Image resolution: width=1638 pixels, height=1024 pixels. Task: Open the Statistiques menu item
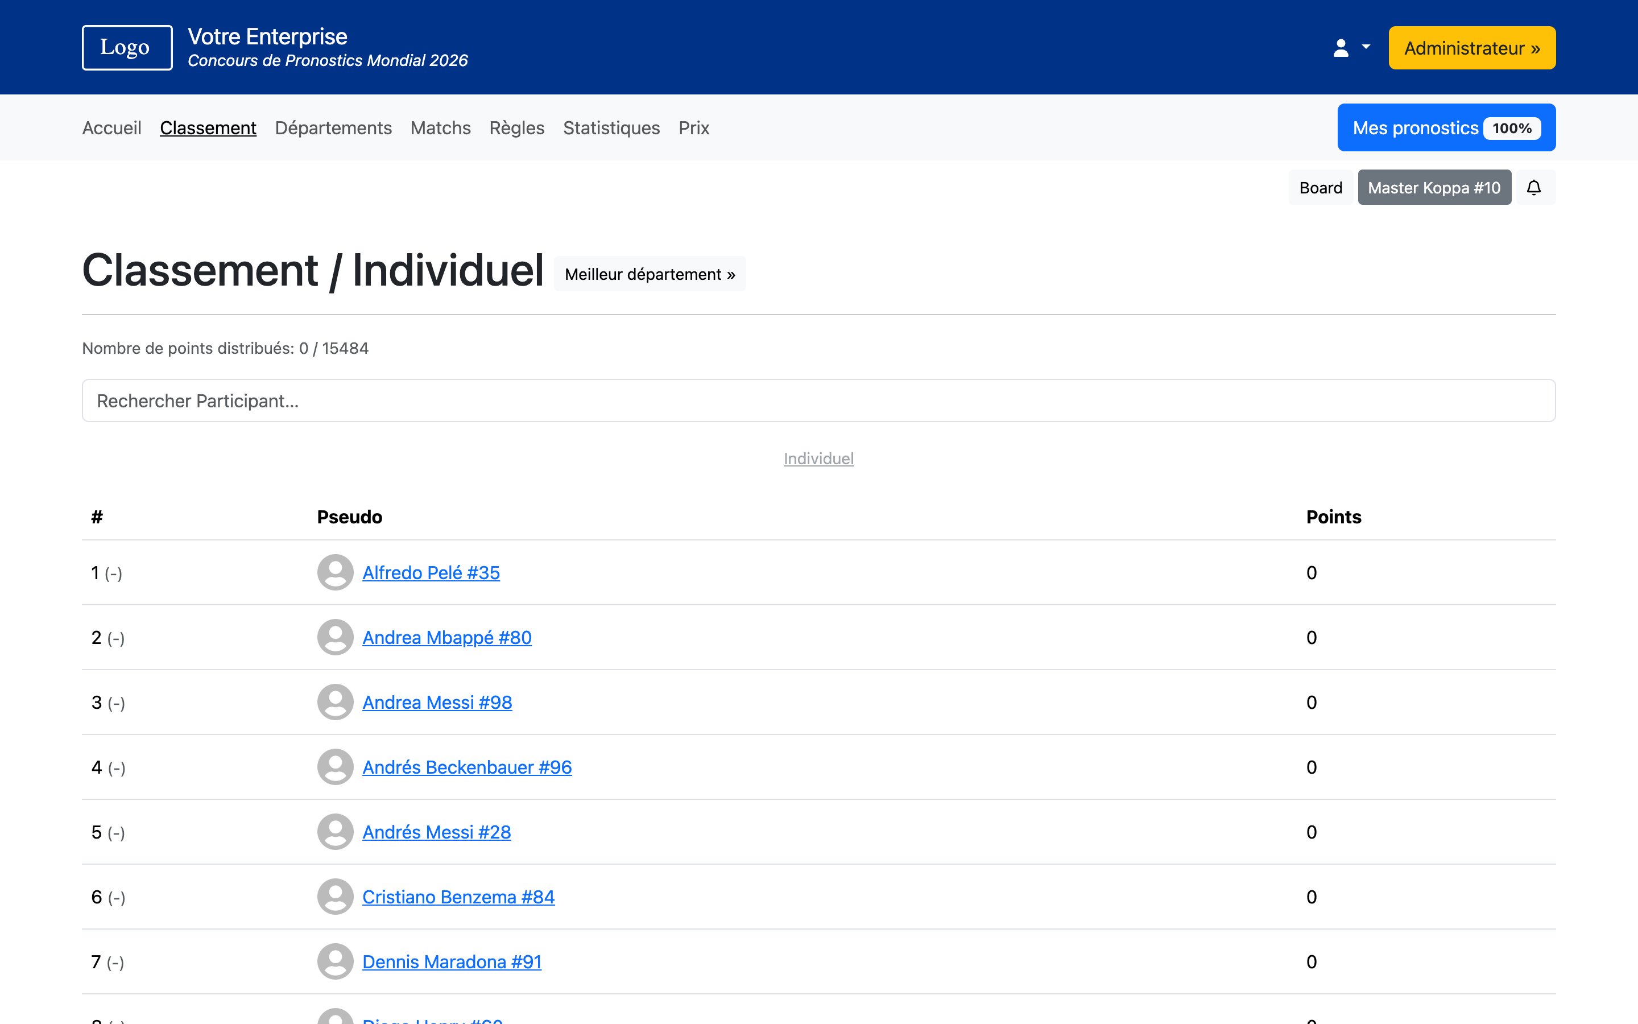(x=610, y=128)
